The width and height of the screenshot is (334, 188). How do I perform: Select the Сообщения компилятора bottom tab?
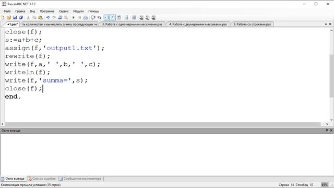pos(80,179)
